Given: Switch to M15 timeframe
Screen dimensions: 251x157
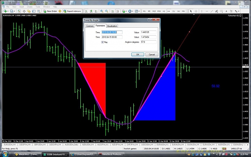Looking at the screenshot, I should [154, 11].
